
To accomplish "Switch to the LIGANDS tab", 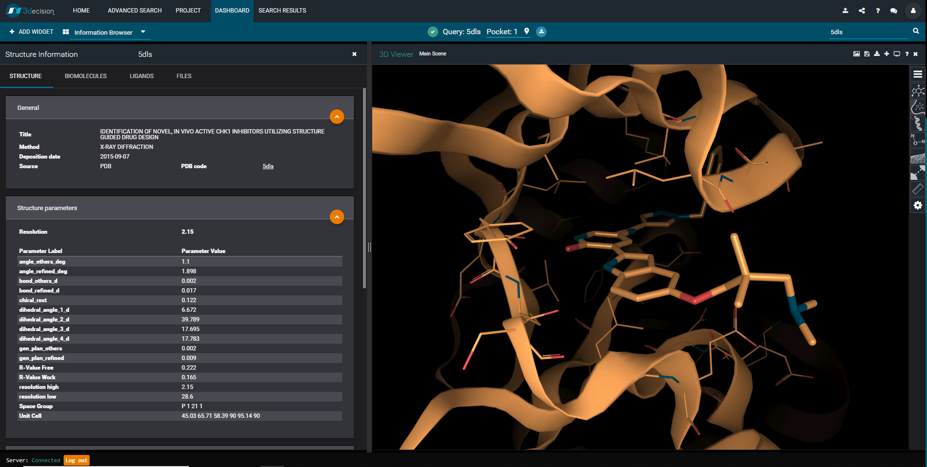I will tap(142, 76).
